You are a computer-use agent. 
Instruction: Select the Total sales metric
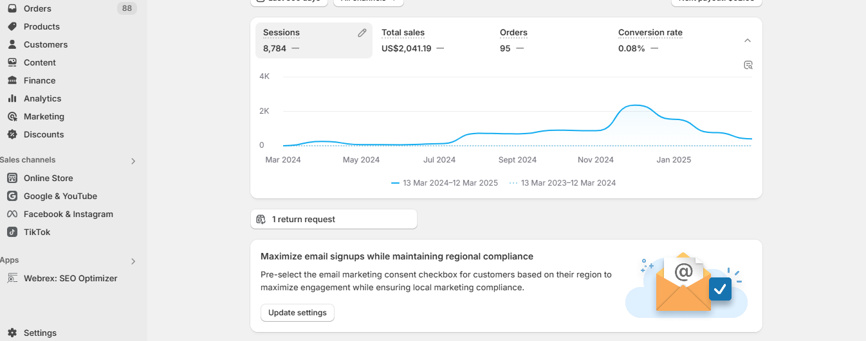pos(432,40)
